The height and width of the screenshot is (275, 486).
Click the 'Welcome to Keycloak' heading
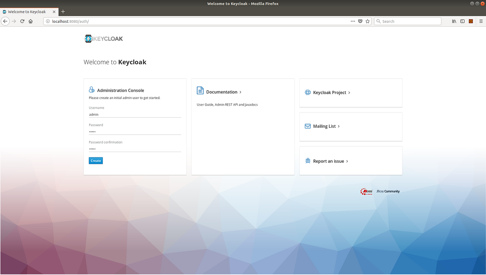tap(115, 62)
